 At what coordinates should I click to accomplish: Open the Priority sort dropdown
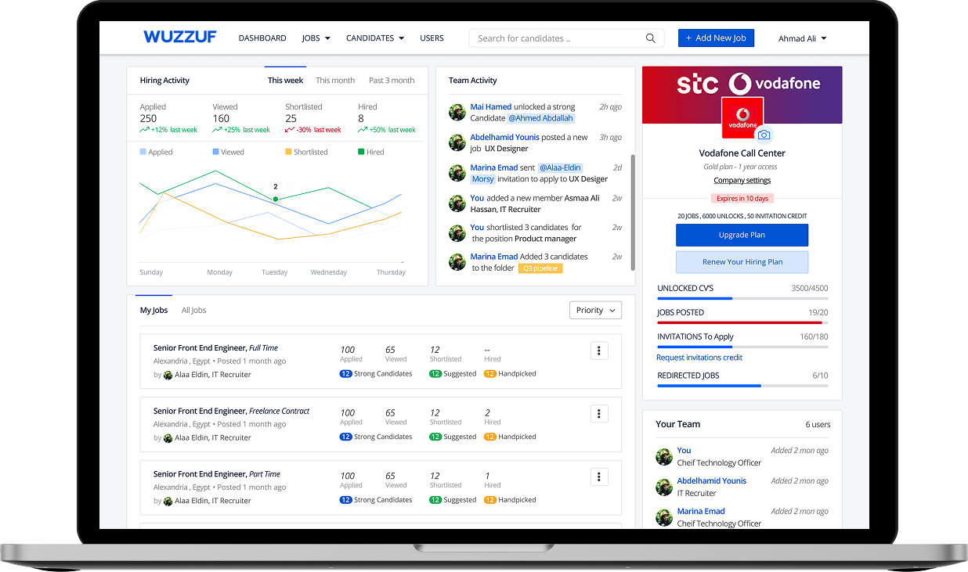595,311
